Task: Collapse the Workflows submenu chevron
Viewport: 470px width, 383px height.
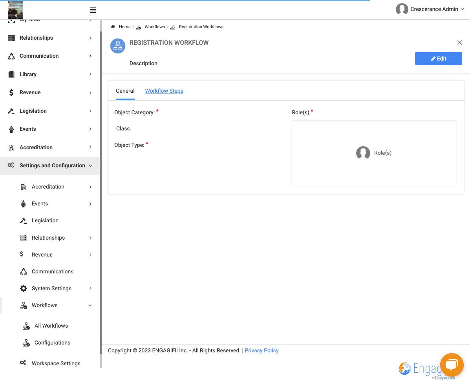Action: [x=90, y=306]
